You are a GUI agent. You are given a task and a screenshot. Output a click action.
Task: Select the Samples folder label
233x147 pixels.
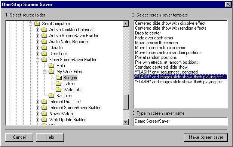pos(64,96)
